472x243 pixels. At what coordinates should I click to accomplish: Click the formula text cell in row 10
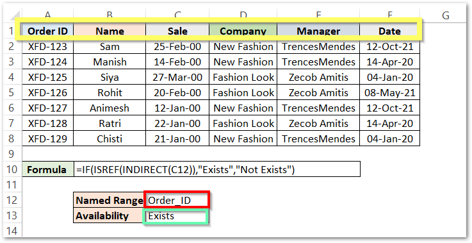[x=216, y=169]
